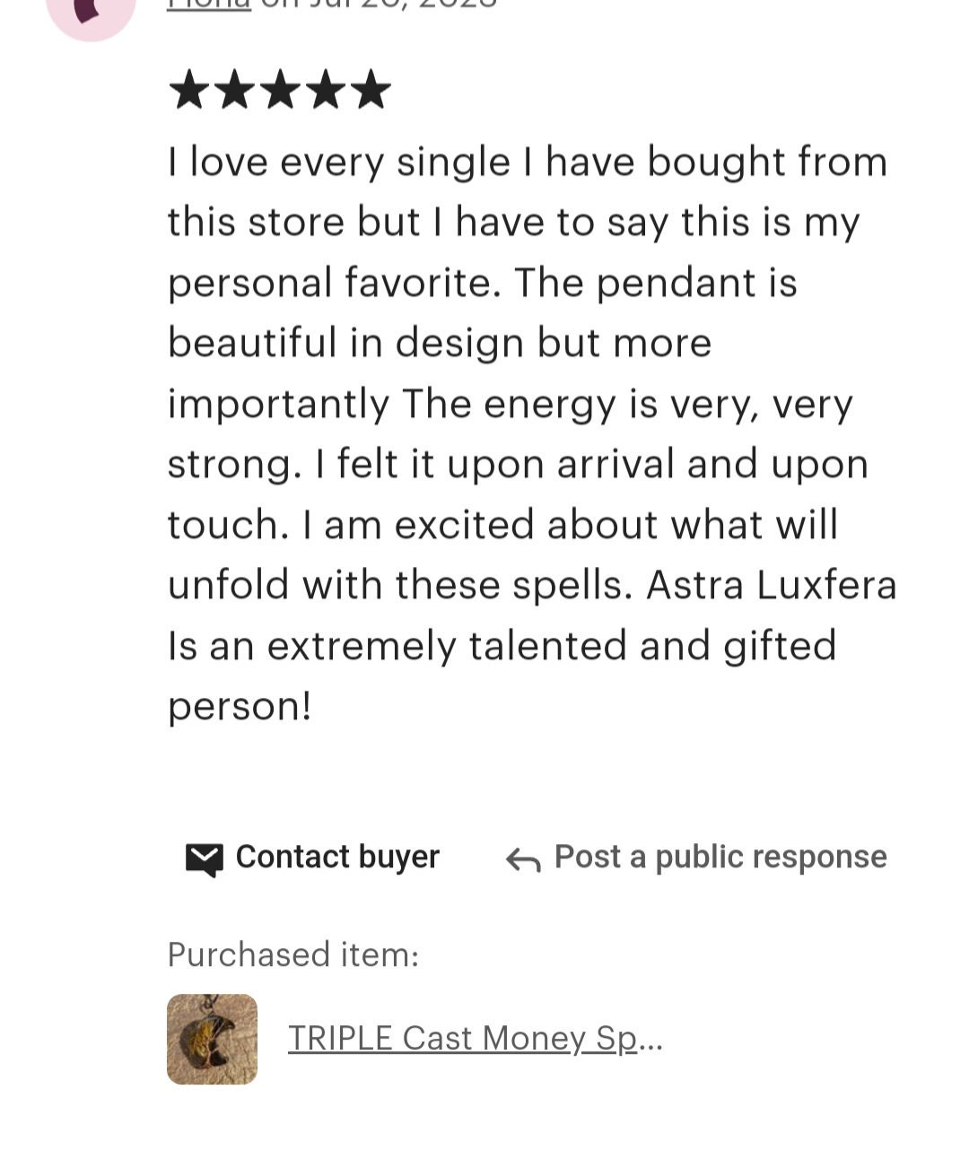This screenshot has width=969, height=1159.
Task: Click the third star in the review rating
Action: 280,90
